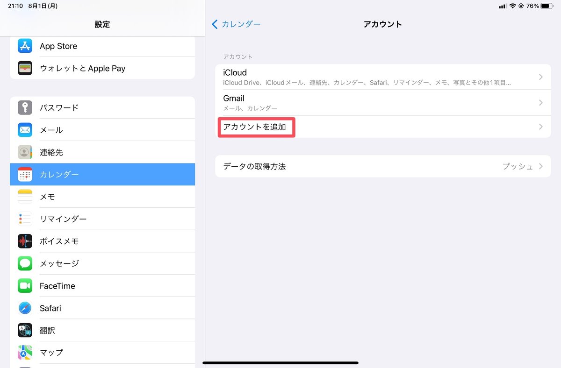Tap the contacts icon for 連絡先

(25, 152)
